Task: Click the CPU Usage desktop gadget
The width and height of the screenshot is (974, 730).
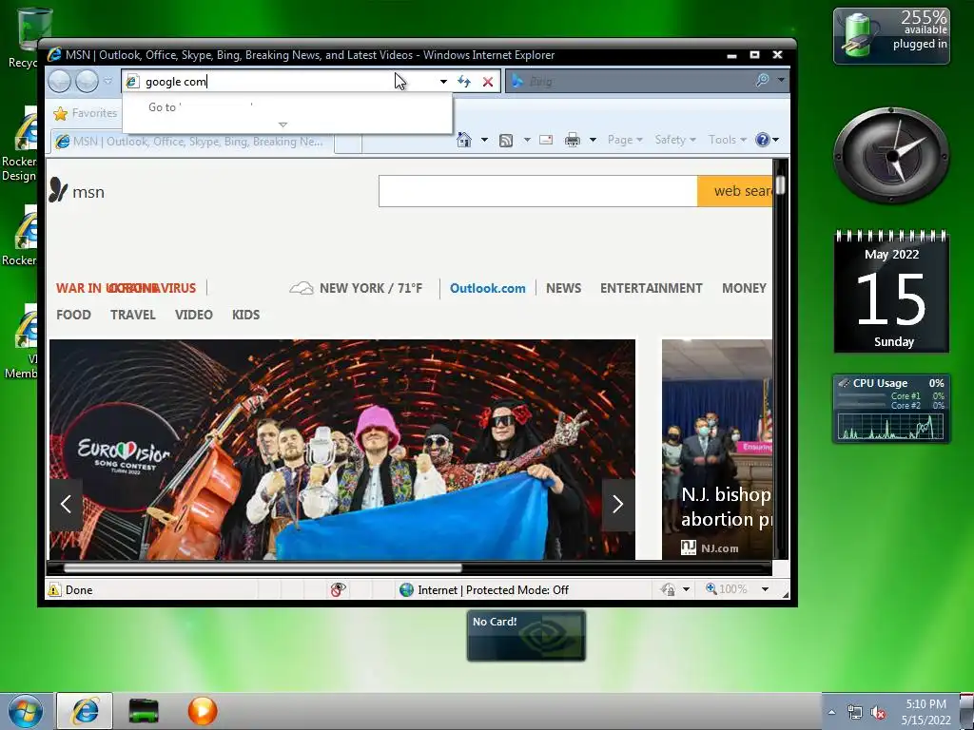Action: point(891,409)
